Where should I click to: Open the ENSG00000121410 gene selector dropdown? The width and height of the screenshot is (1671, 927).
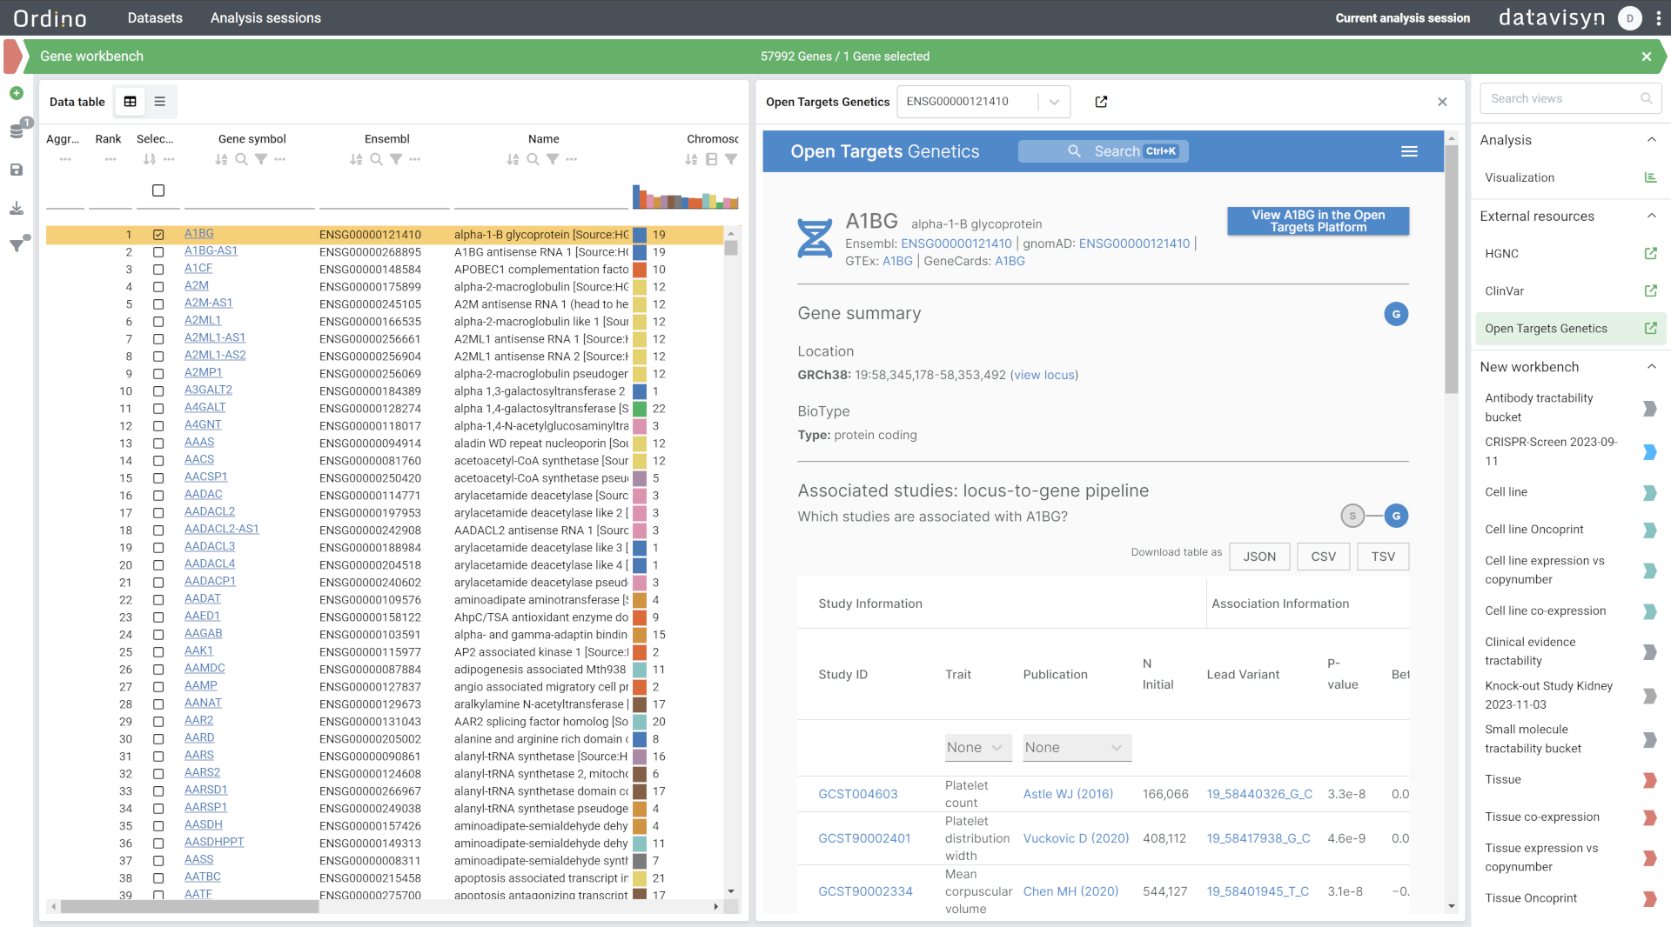click(x=984, y=102)
